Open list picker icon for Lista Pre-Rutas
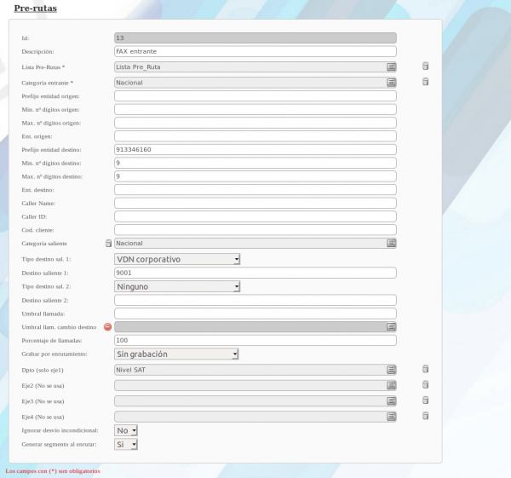511x478 pixels. 391,66
